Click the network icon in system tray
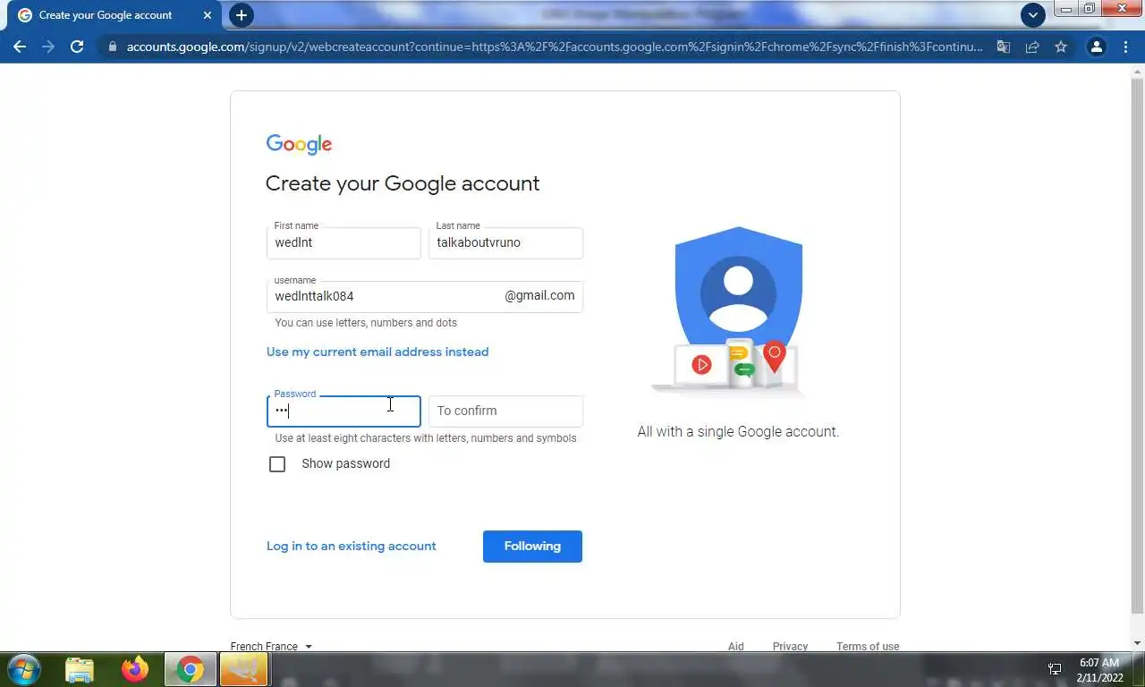The width and height of the screenshot is (1145, 687). 1055,669
